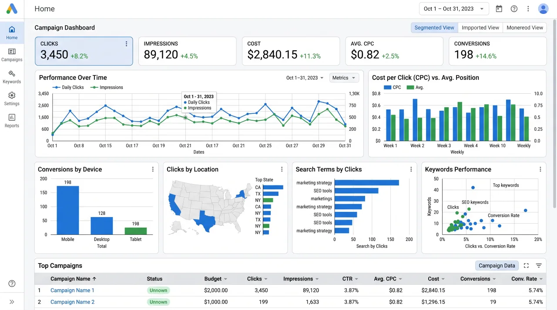Open the Oct 1 – Oct 31, 2023 date dropdown

click(454, 9)
